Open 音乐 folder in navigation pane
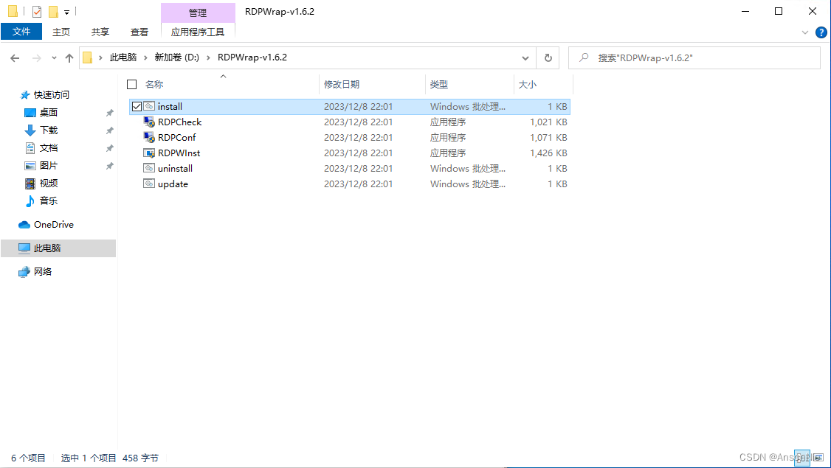 point(48,200)
